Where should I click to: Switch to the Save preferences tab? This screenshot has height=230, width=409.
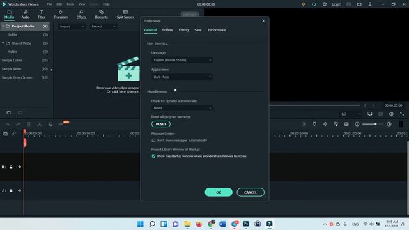coord(198,30)
